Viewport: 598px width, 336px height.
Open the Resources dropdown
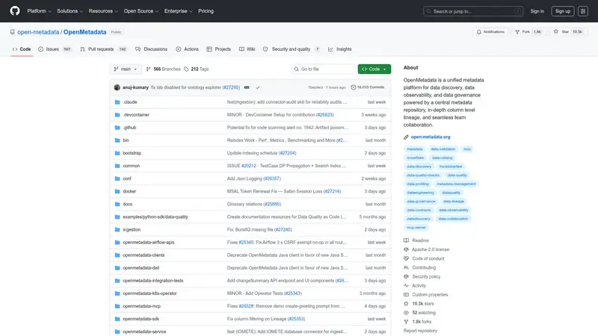pyautogui.click(x=103, y=11)
